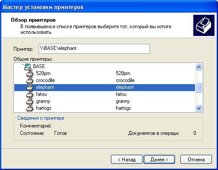
Task: Click the printer icon beside fatou
Action: pyautogui.click(x=30, y=94)
